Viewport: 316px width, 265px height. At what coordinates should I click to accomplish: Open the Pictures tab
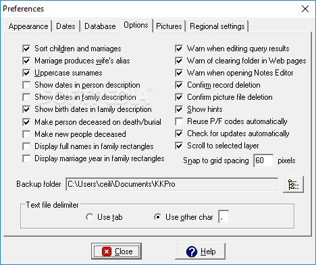click(169, 26)
